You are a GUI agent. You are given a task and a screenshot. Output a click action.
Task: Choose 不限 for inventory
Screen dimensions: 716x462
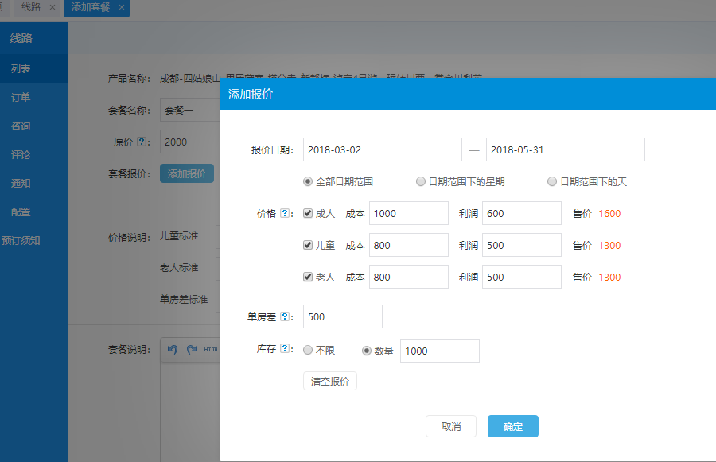coord(308,351)
